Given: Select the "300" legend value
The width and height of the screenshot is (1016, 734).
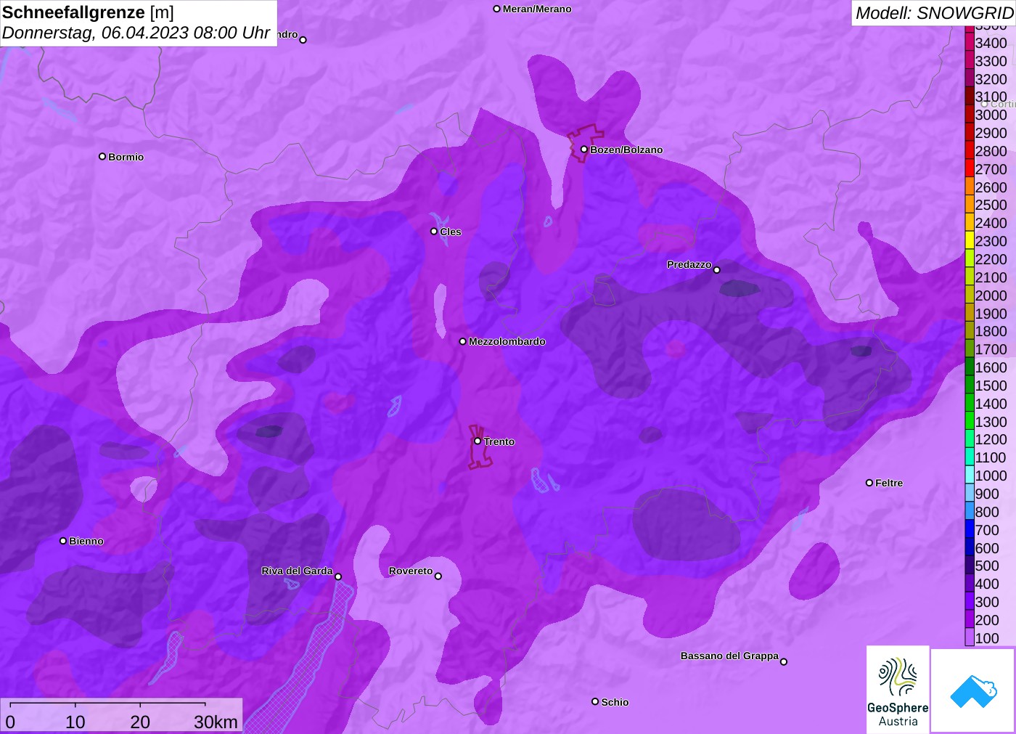Looking at the screenshot, I should 987,602.
